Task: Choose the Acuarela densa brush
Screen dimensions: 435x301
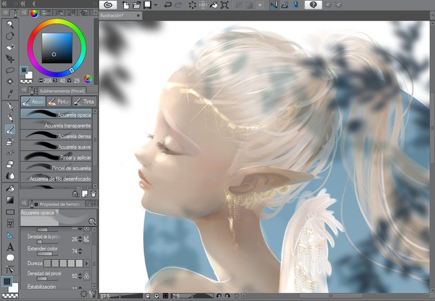Action: pyautogui.click(x=56, y=136)
